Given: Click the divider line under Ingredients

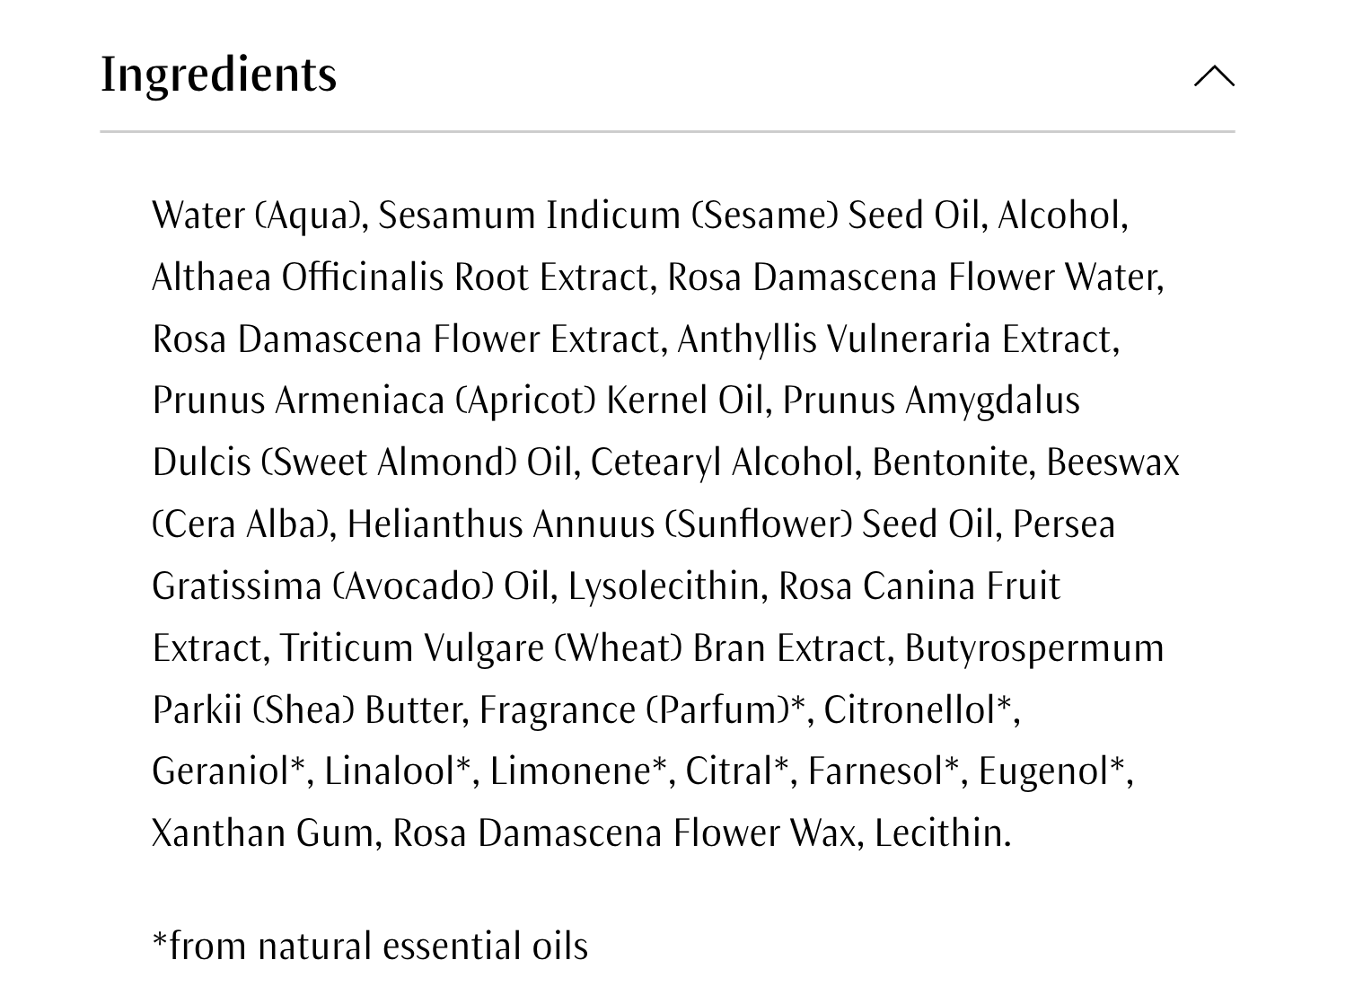Looking at the screenshot, I should [x=667, y=132].
